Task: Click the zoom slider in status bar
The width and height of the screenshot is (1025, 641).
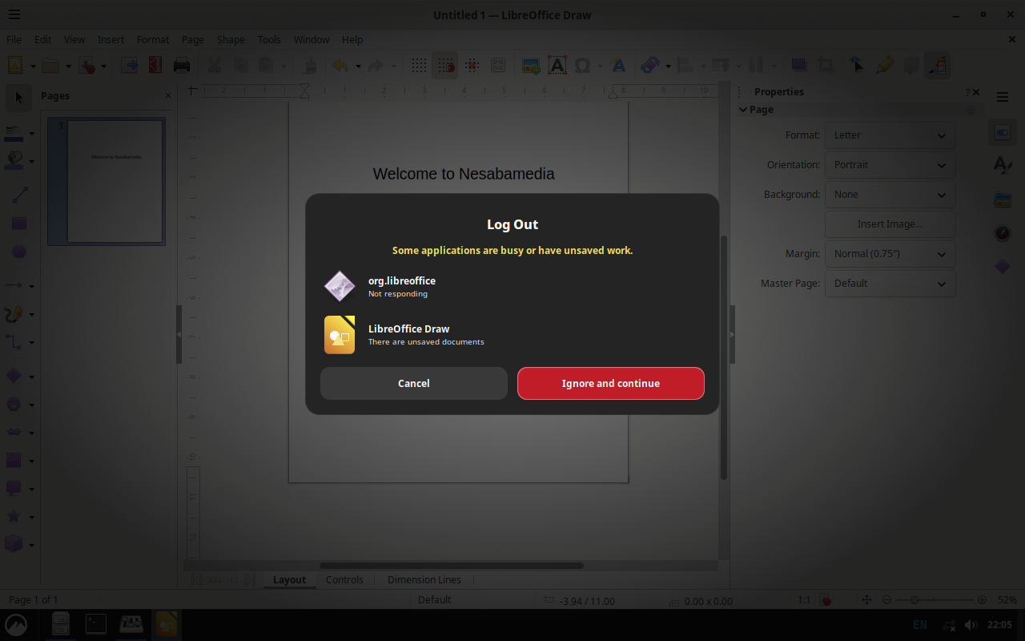Action: coord(934,599)
